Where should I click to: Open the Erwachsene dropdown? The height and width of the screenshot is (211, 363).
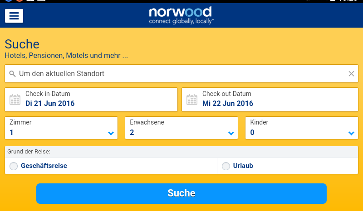(x=181, y=128)
